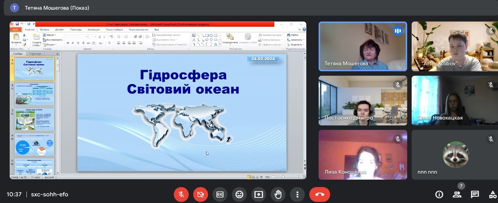Switch to the Вставка ribbon tab
This screenshot has height=203, width=498.
tap(45, 29)
